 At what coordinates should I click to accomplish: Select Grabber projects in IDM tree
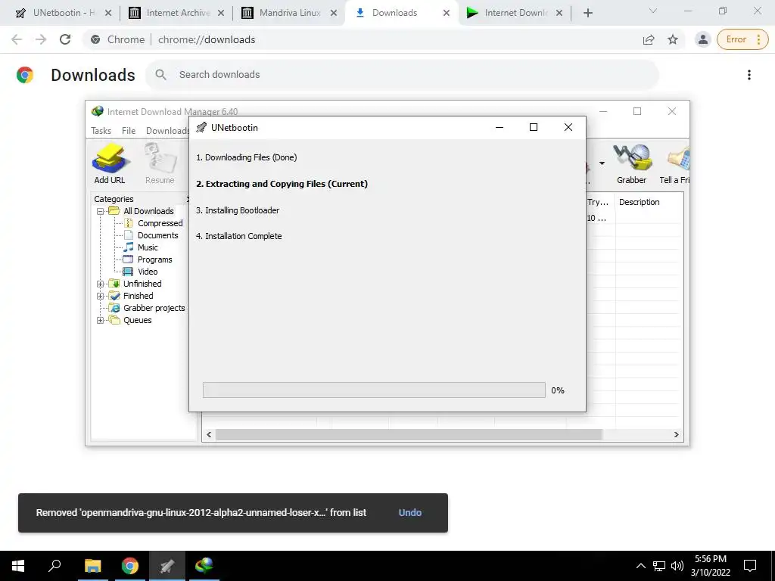[154, 308]
